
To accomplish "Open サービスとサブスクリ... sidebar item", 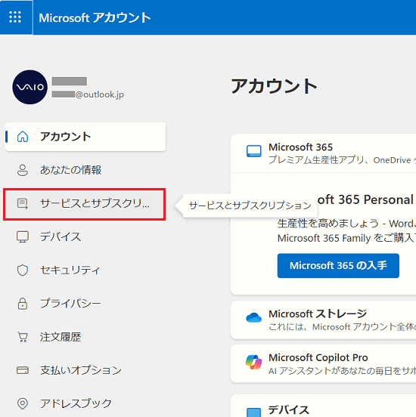I will (x=85, y=204).
